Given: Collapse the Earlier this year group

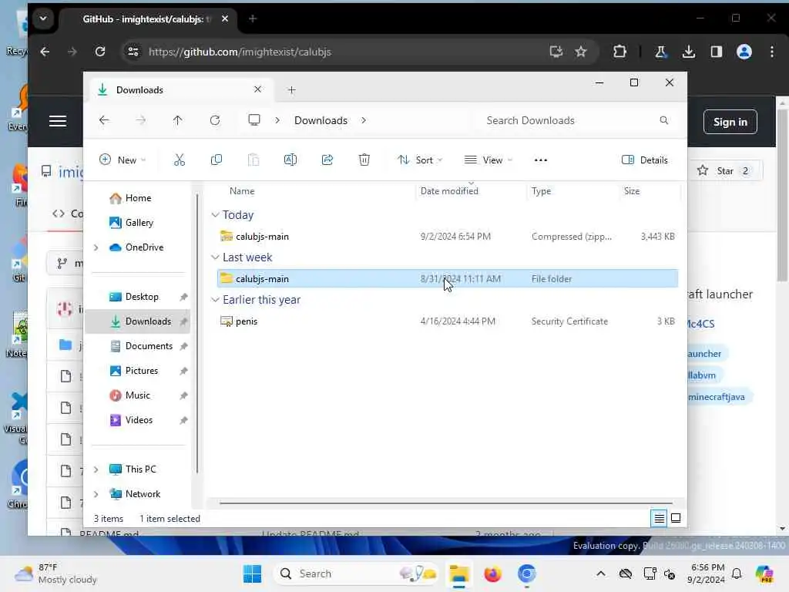Looking at the screenshot, I should 215,300.
